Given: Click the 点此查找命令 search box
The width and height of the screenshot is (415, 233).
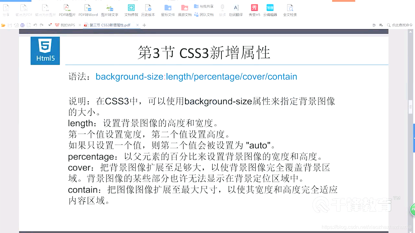Looking at the screenshot, I should (x=400, y=25).
